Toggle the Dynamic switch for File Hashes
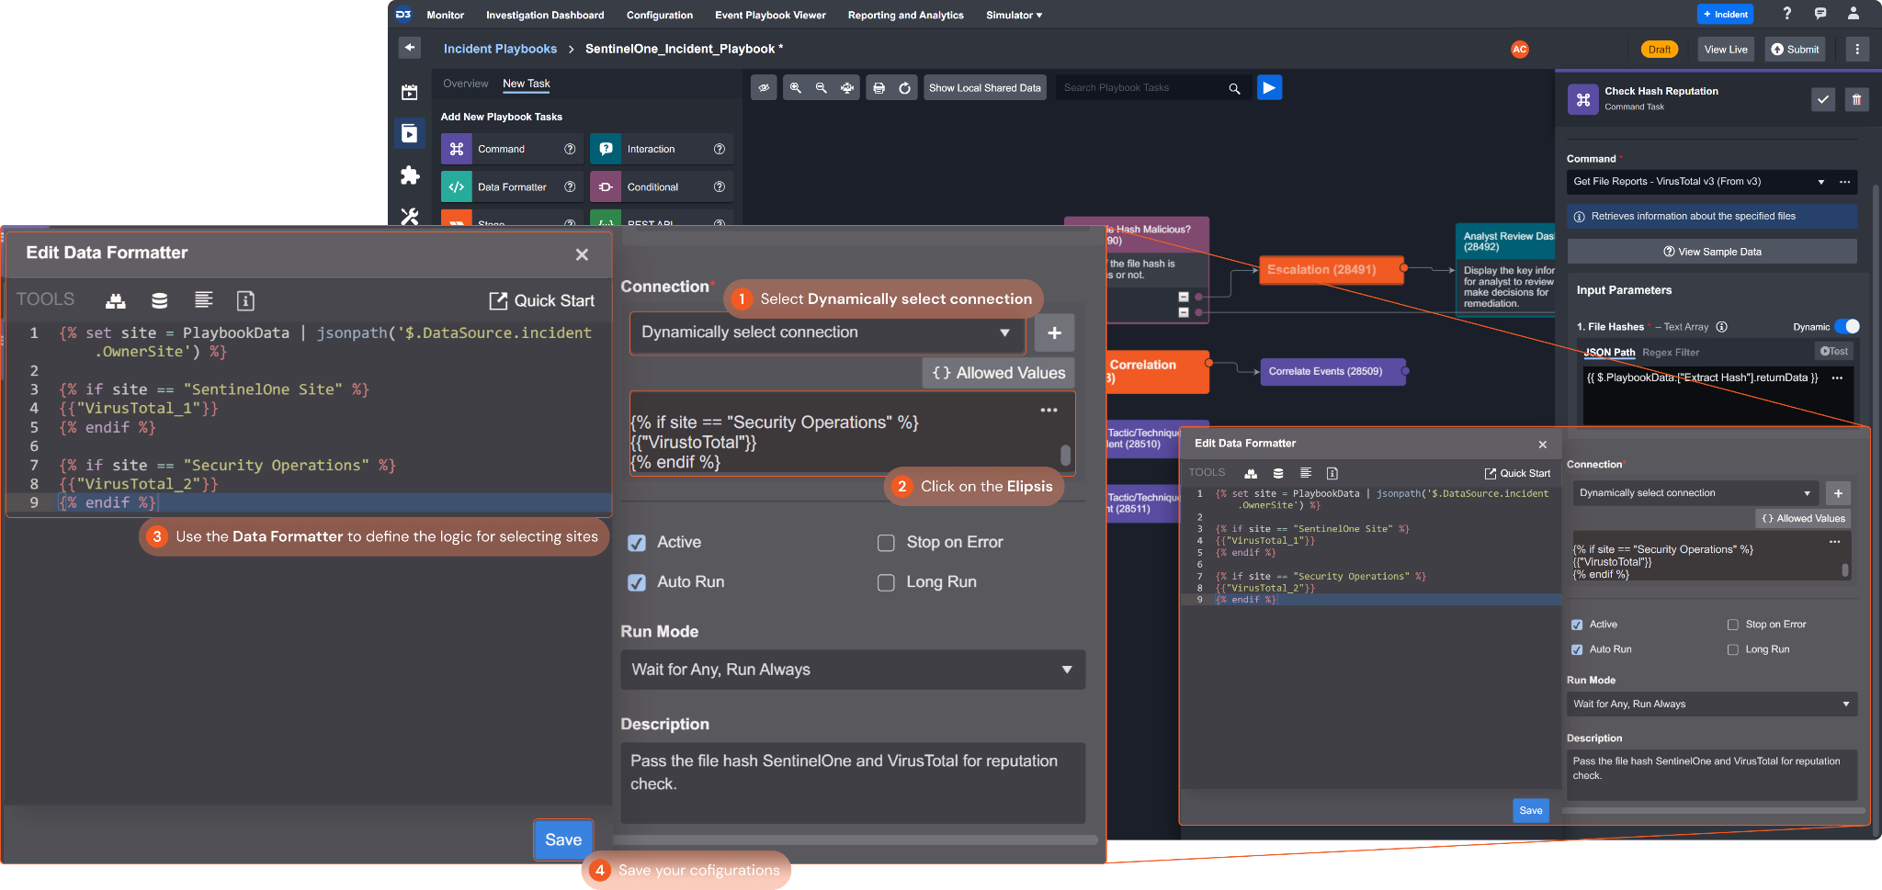This screenshot has width=1882, height=890. point(1846,327)
